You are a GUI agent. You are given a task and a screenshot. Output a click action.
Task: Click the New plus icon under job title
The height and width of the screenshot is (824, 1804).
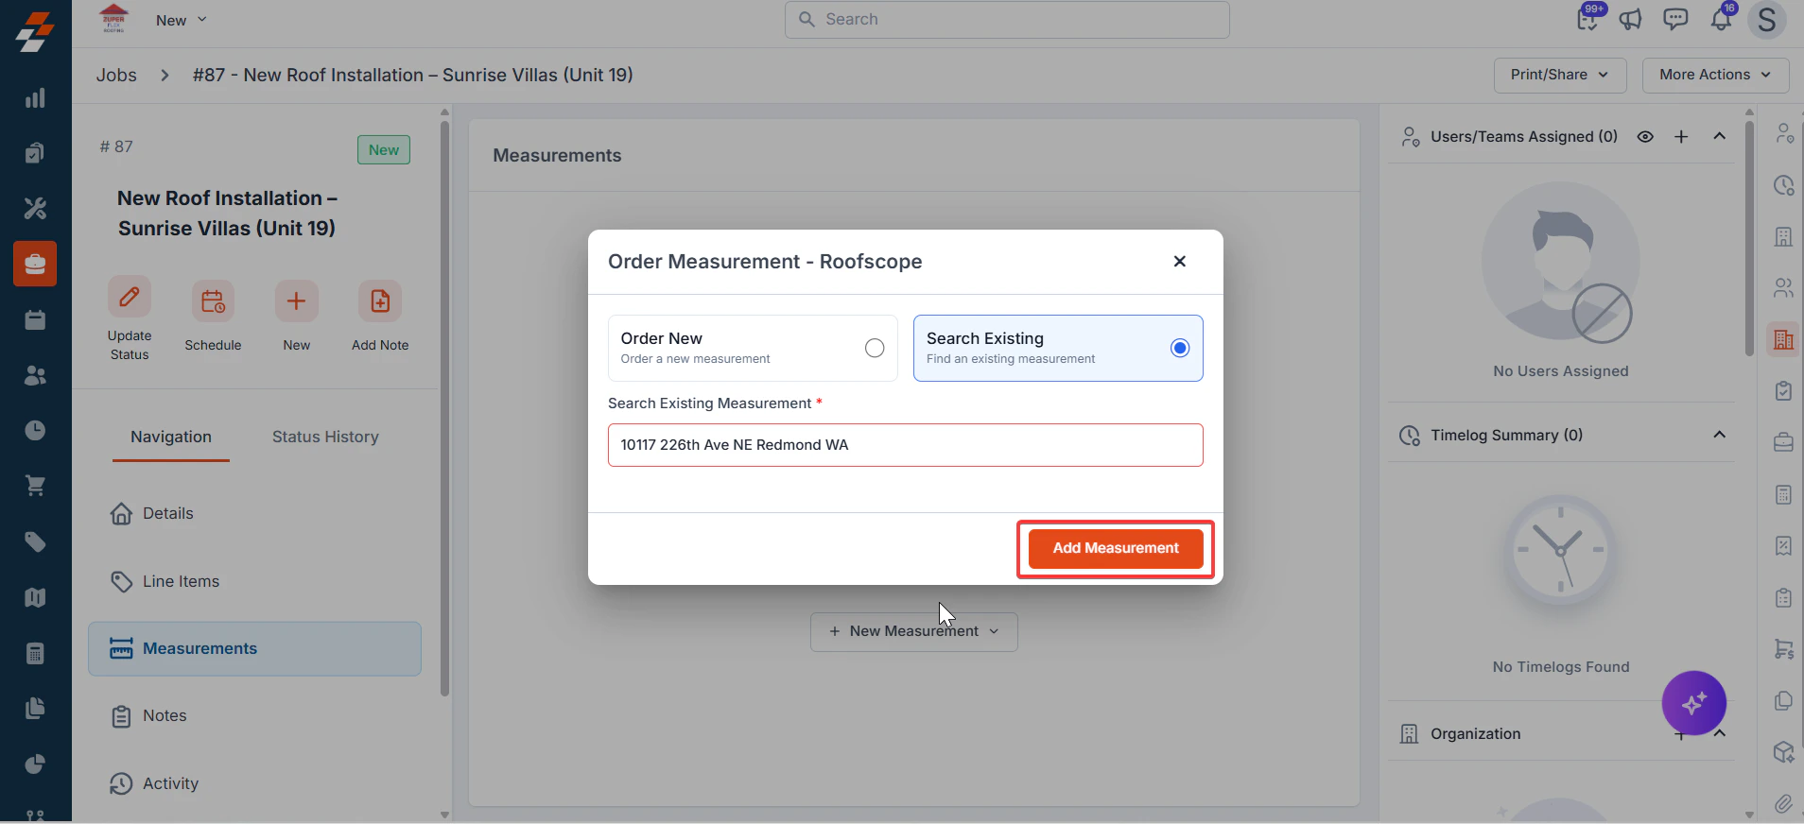coord(296,301)
